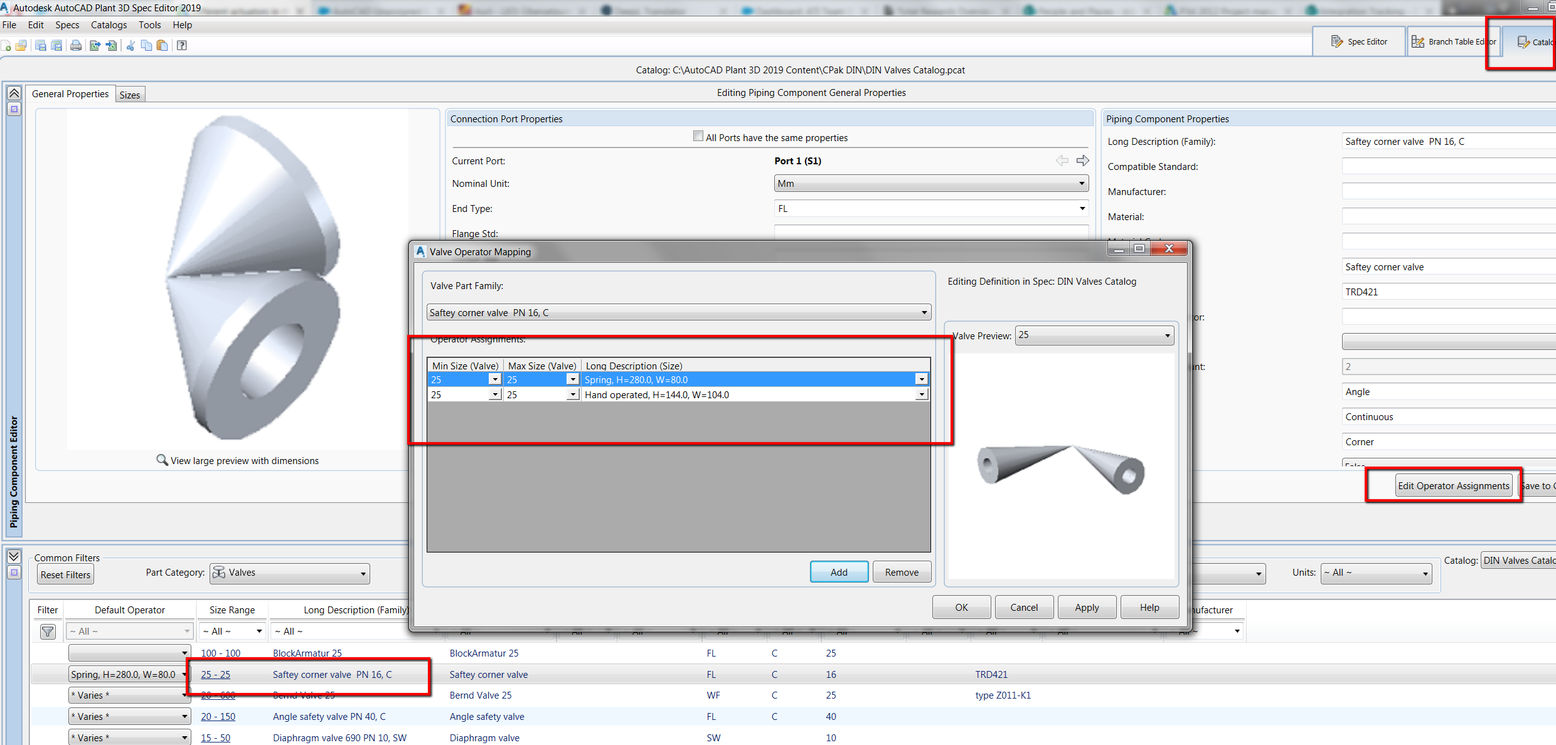
Task: Switch to the Sizes tab
Action: click(130, 95)
